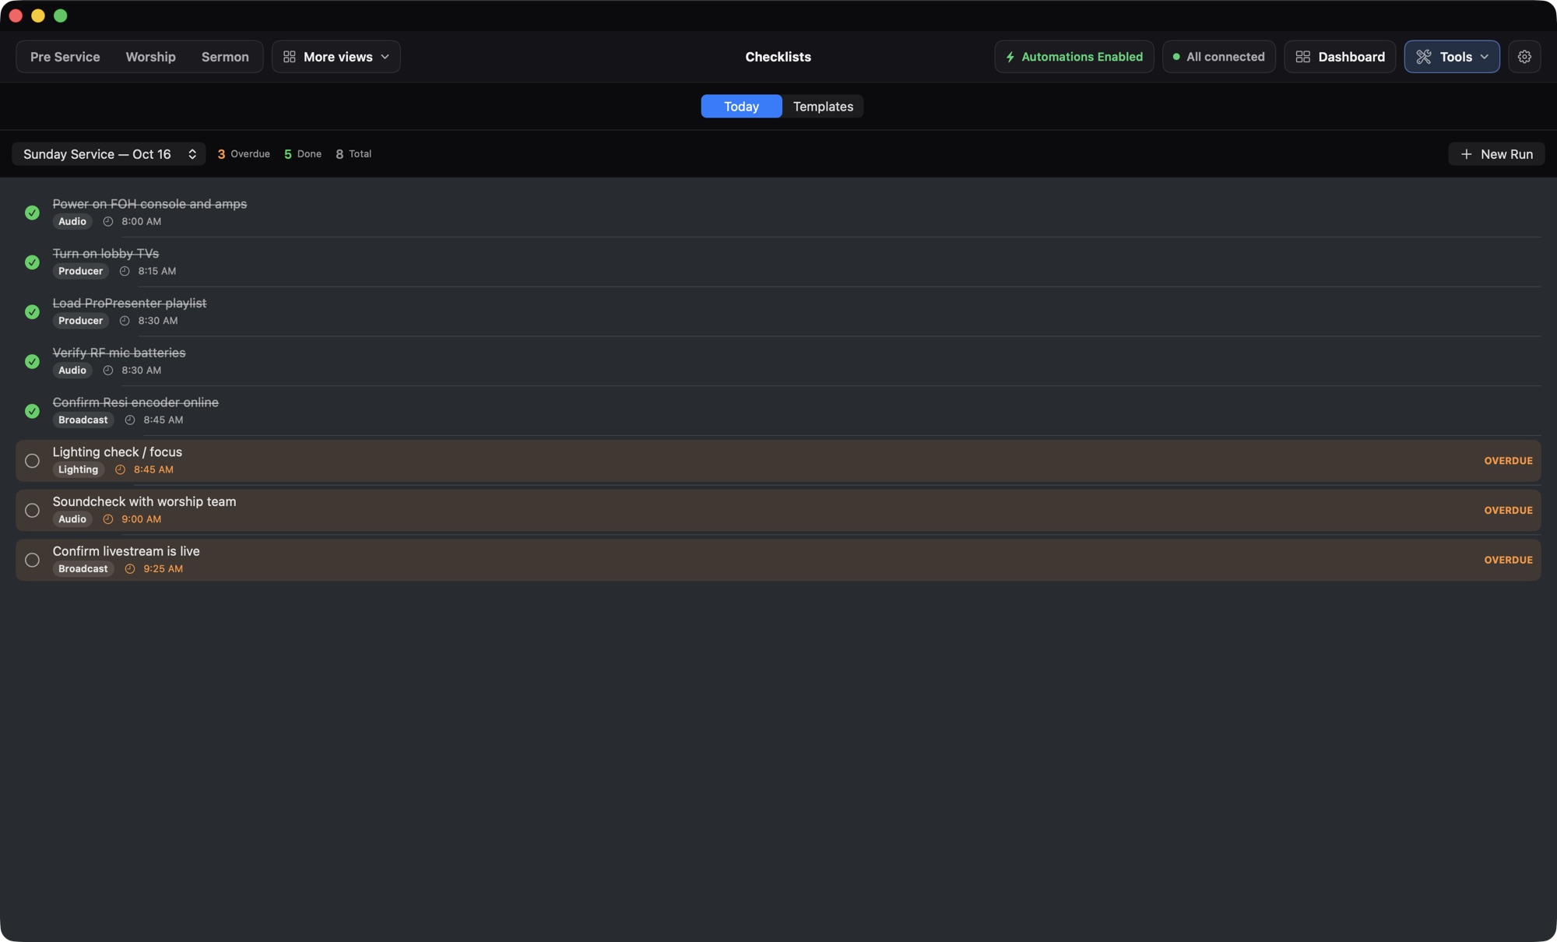Click orange clock icon on Lighting check row

pyautogui.click(x=120, y=470)
